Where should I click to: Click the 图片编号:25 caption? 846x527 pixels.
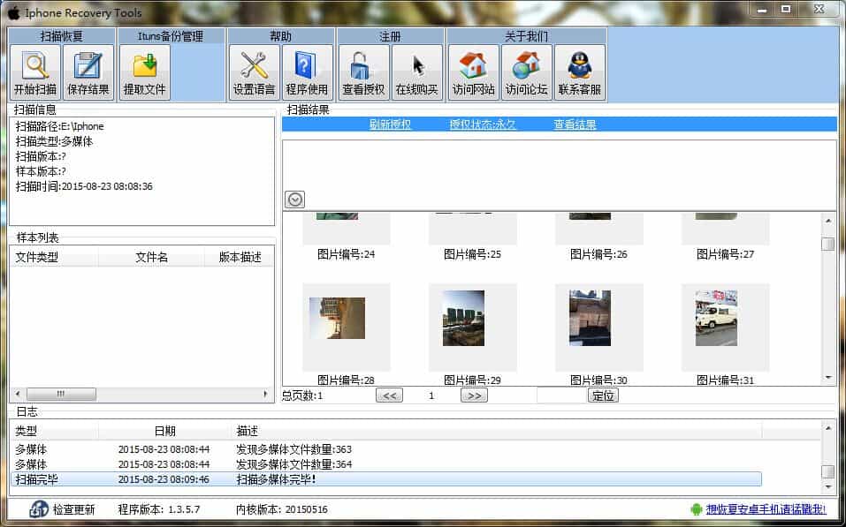(x=472, y=254)
